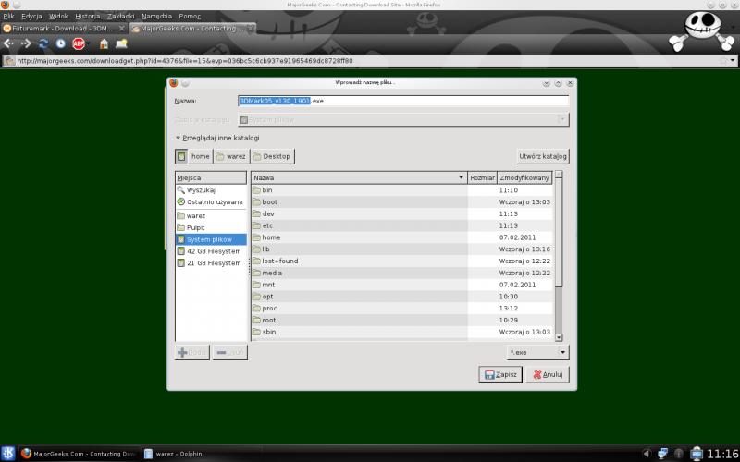Image resolution: width=740 pixels, height=462 pixels.
Task: Sort by the Nazwa column header
Action: click(x=358, y=176)
